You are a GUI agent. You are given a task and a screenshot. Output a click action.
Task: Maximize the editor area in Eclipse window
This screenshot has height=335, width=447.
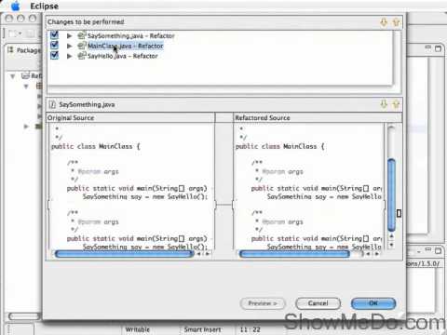(x=438, y=48)
